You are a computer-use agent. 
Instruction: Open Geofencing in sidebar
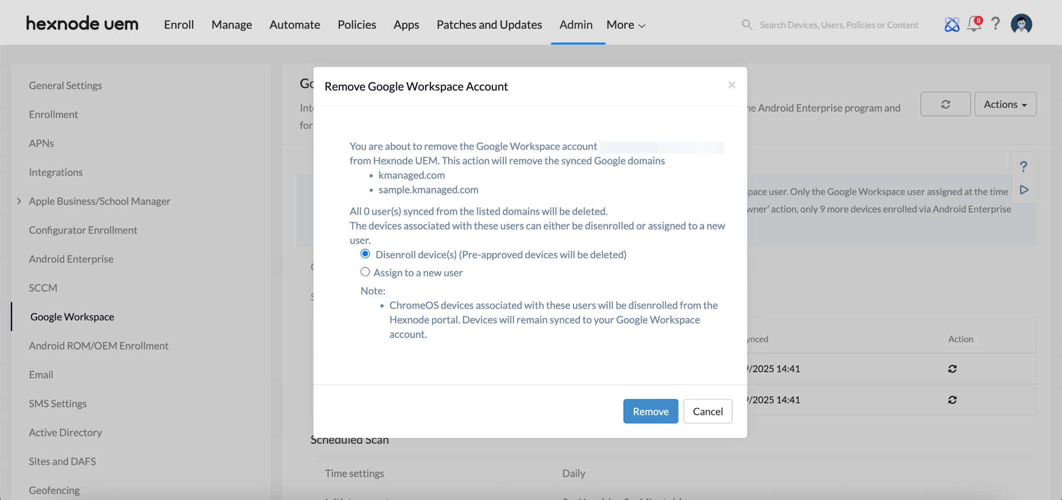tap(54, 490)
